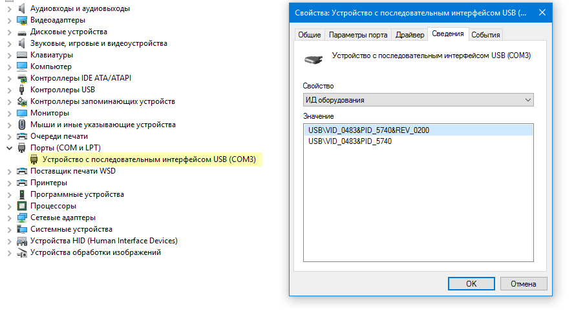This screenshot has width=574, height=324.
Task: Click the Сетевые адаптеры network icon
Action: (x=22, y=218)
